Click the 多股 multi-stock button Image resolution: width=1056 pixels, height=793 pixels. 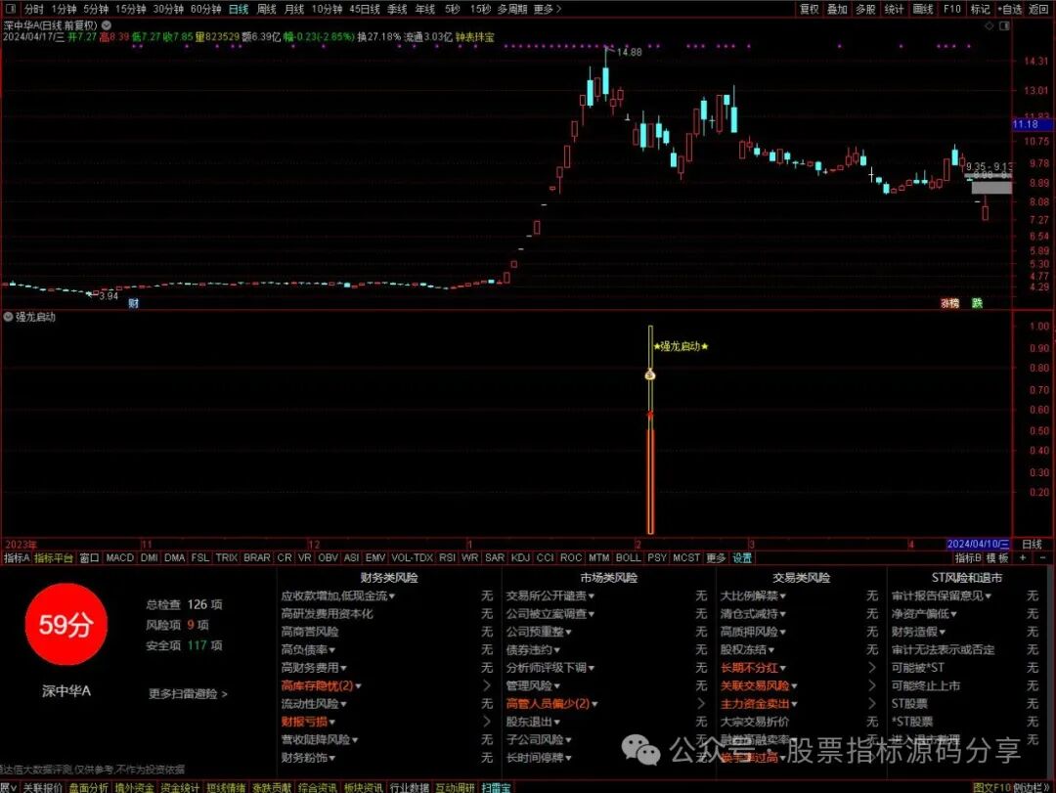[x=865, y=9]
